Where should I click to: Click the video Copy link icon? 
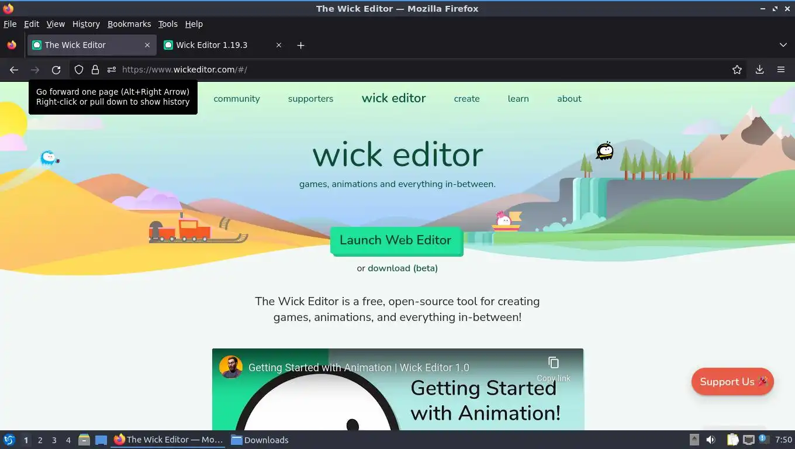coord(554,363)
